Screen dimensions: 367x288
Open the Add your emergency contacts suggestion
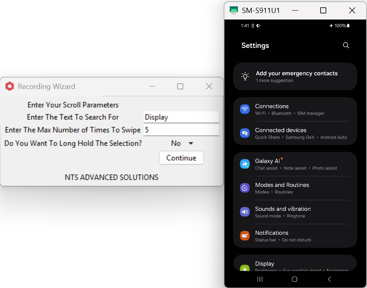(296, 76)
